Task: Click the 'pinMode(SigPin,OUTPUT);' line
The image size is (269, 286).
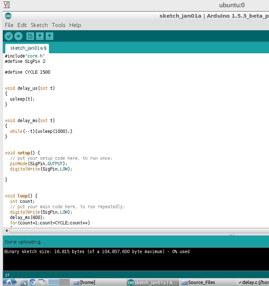Action: [39, 164]
